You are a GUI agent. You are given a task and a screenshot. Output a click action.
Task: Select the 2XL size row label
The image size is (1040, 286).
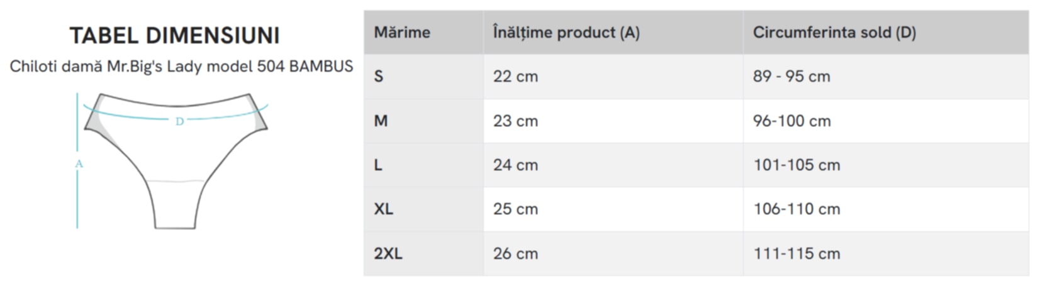click(x=388, y=253)
